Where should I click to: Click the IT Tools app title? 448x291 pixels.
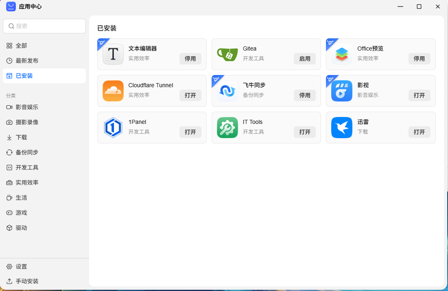point(253,122)
